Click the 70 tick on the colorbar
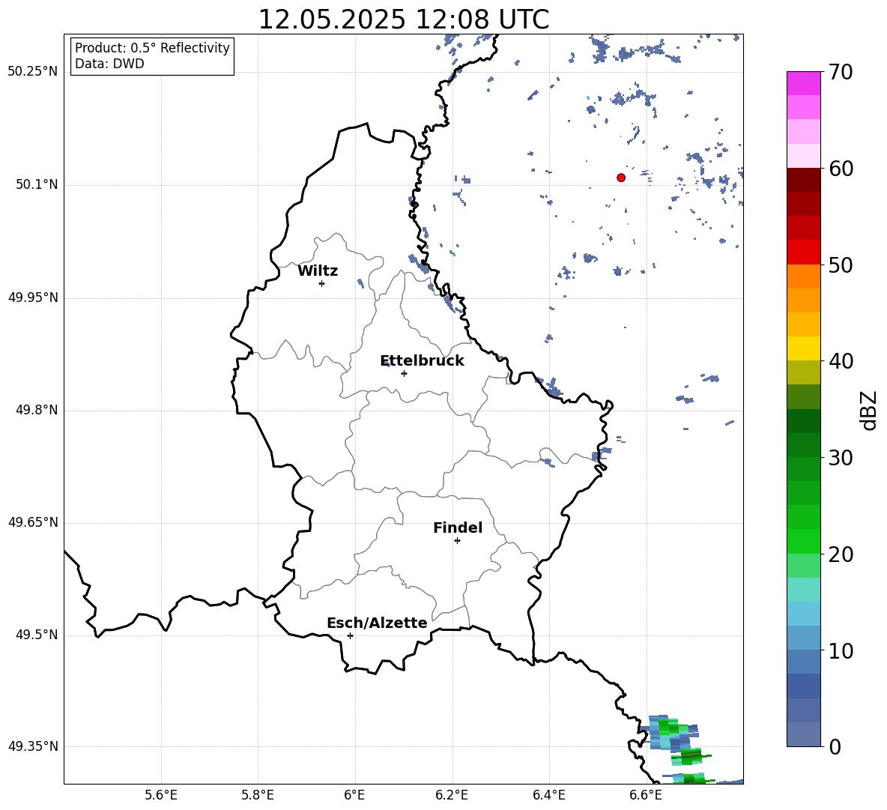 point(841,72)
